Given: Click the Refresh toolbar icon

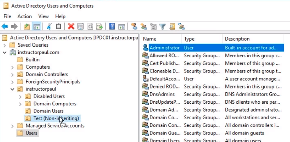Looking at the screenshot, I should click(x=90, y=27).
